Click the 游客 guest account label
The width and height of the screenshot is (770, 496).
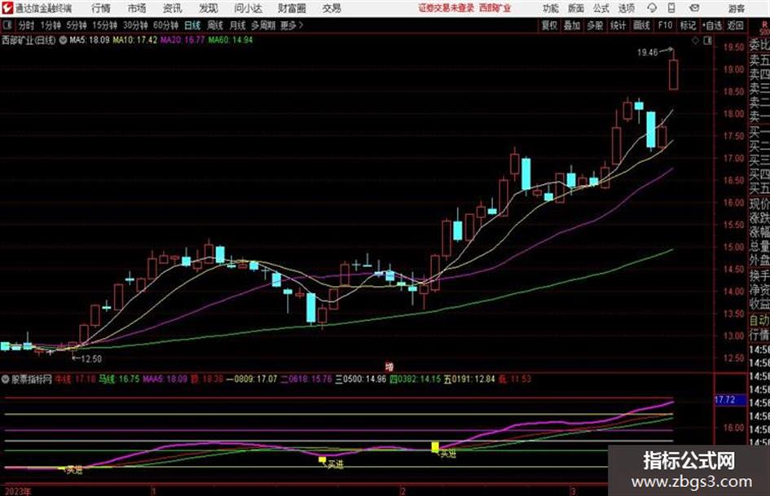click(737, 8)
